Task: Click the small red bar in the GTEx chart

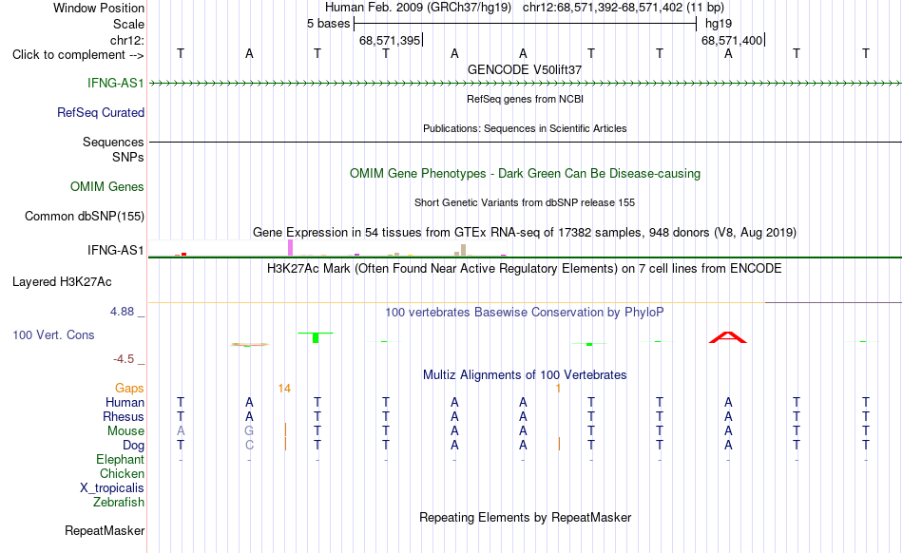Action: [x=183, y=254]
